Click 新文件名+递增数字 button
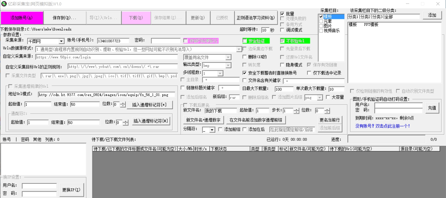446x198 pixels. tap(203, 120)
